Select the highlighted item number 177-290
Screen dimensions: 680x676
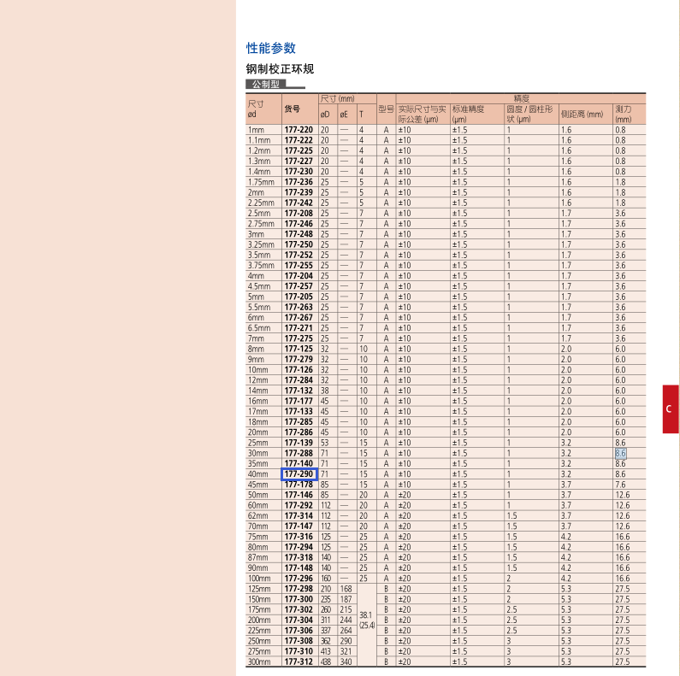click(x=299, y=474)
